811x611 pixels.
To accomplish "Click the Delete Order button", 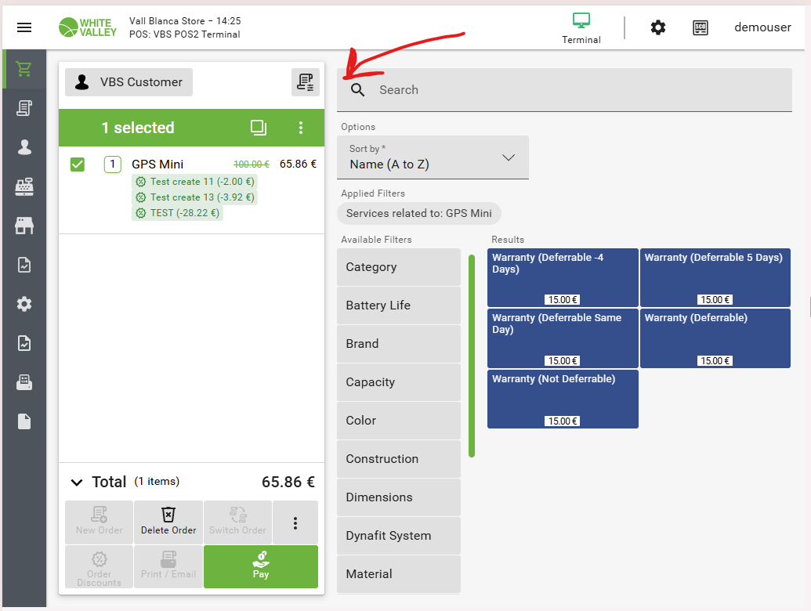I will coord(168,522).
